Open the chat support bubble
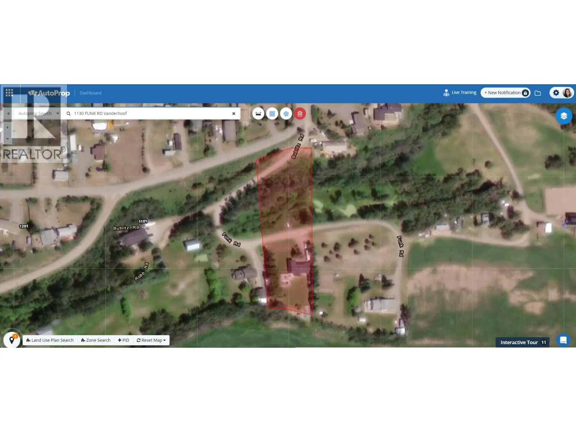 (x=563, y=340)
